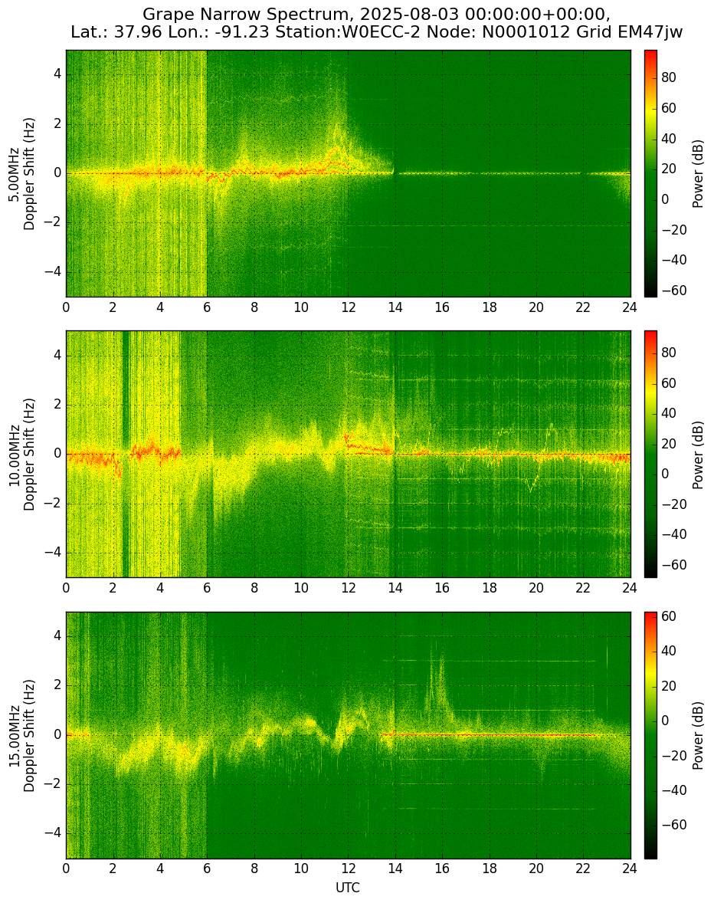This screenshot has height=903, width=714.
Task: Click the 6 UTC tick under the 10 MHz plot
Action: pyautogui.click(x=207, y=588)
